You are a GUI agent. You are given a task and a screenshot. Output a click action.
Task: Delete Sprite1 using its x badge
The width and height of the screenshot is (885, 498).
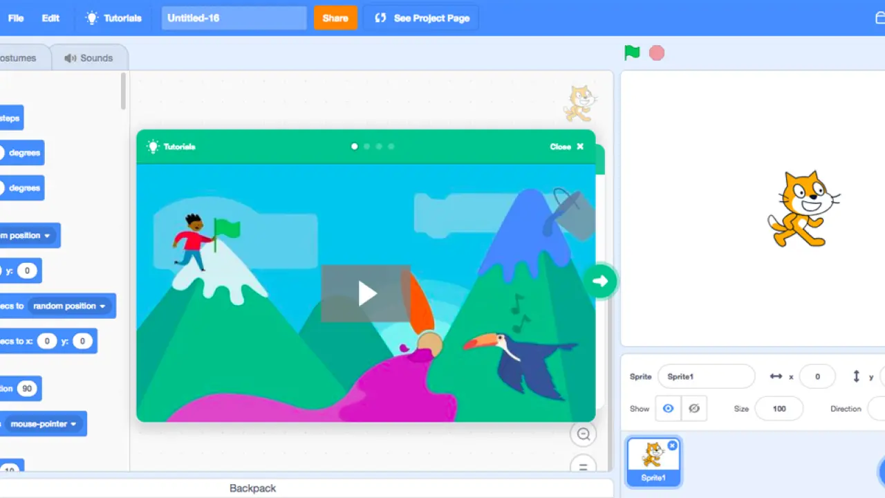click(x=672, y=446)
